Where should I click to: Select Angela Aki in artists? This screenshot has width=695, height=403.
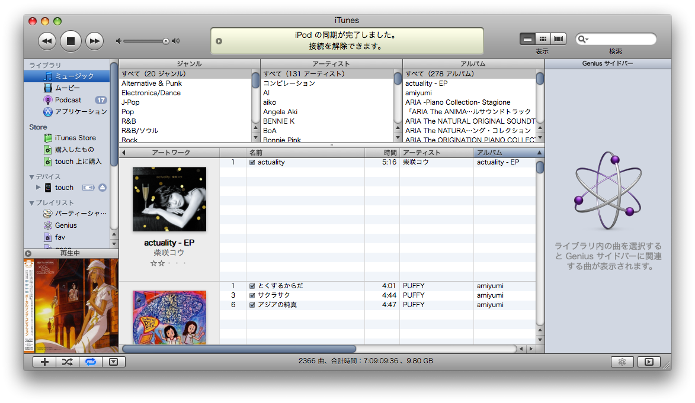point(327,112)
